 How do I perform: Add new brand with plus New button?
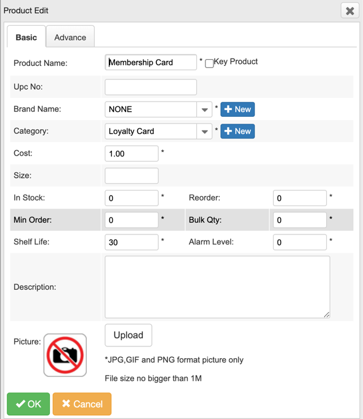click(237, 110)
